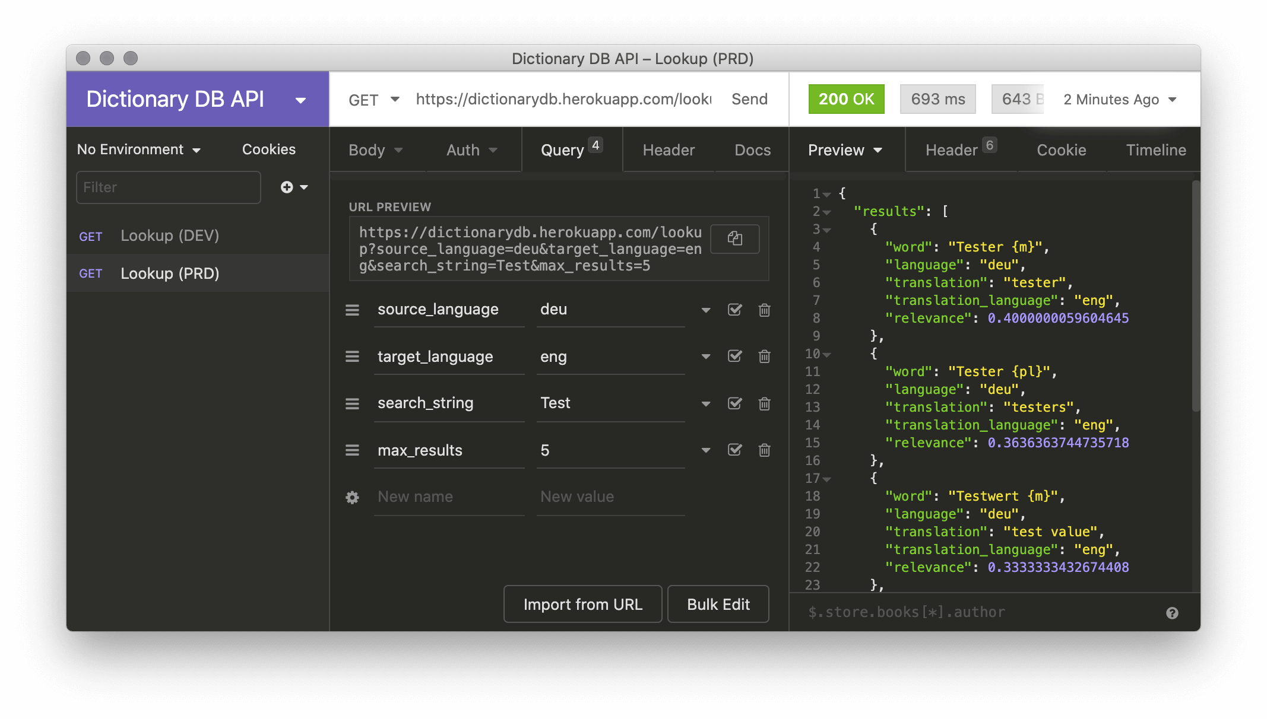
Task: Disable the target_language parameter checkbox
Action: 734,355
